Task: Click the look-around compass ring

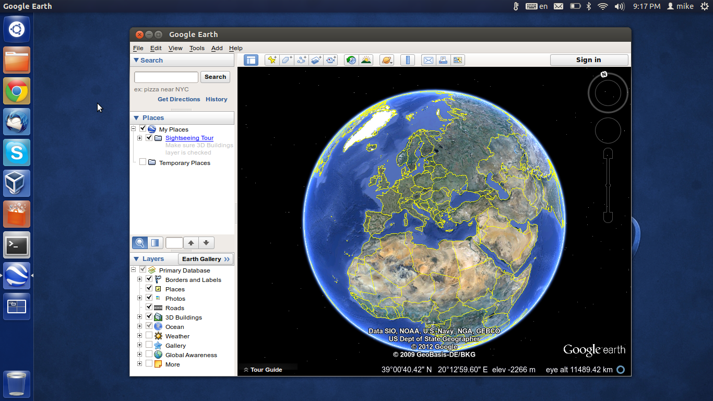Action: [608, 93]
